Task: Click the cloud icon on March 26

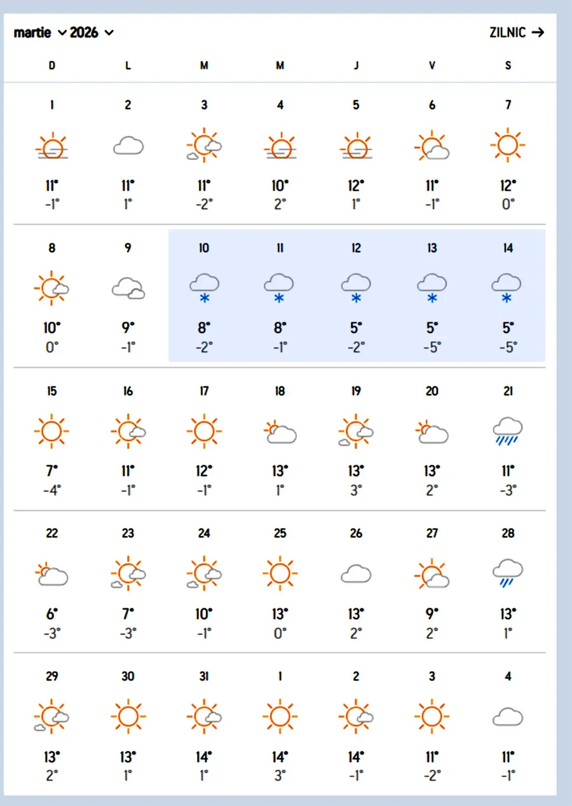Action: (356, 575)
